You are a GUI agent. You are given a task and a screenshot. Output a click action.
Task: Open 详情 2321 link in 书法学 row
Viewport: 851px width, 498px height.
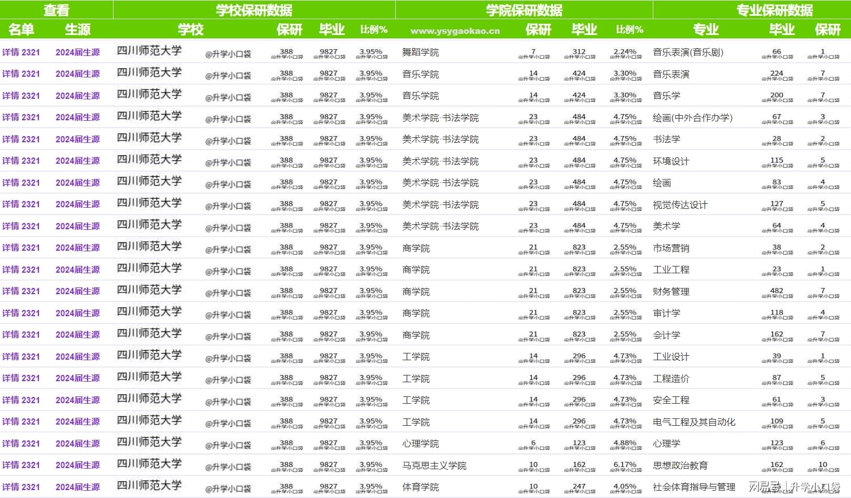[x=21, y=139]
